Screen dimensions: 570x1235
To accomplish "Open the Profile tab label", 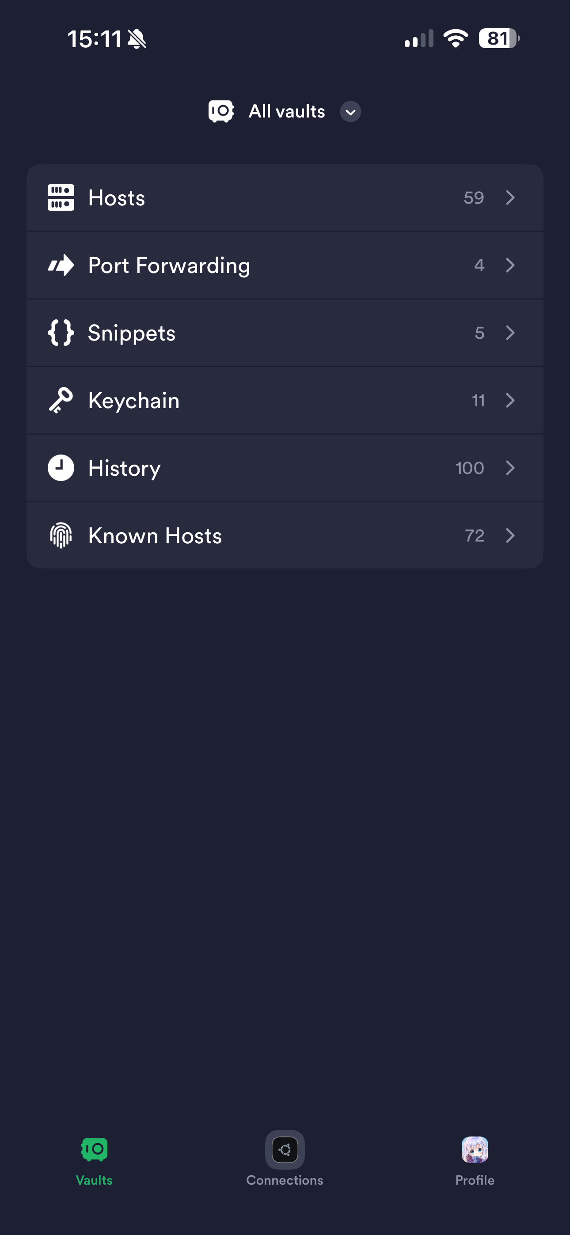I will point(475,1180).
